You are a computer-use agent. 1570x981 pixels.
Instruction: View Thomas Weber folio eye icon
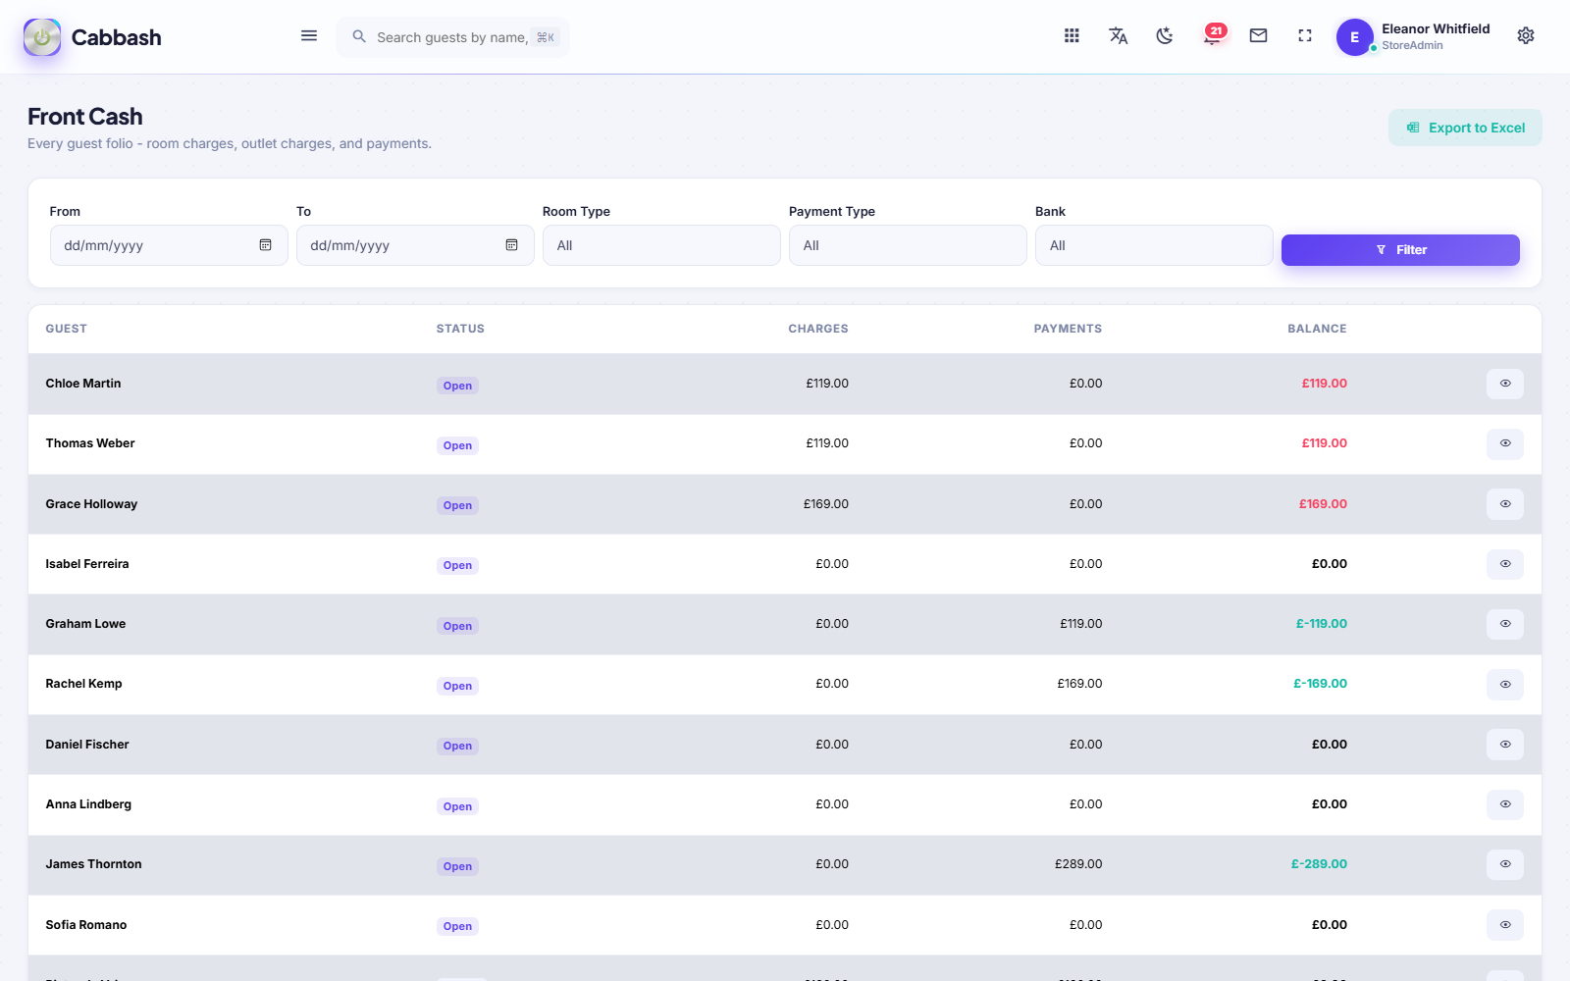point(1505,443)
